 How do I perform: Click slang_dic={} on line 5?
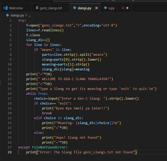click(x=38, y=40)
